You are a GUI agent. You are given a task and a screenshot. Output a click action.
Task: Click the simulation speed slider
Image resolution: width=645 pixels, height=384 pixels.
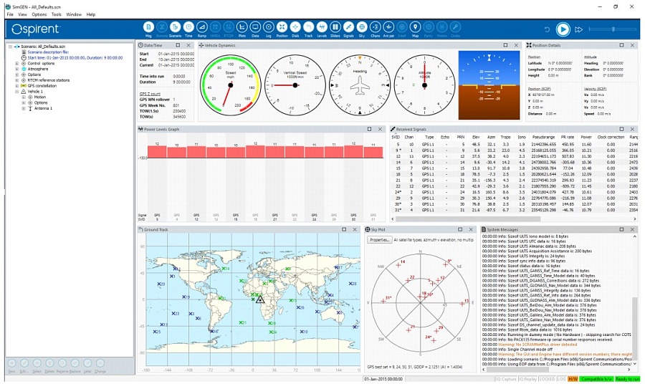(613, 29)
